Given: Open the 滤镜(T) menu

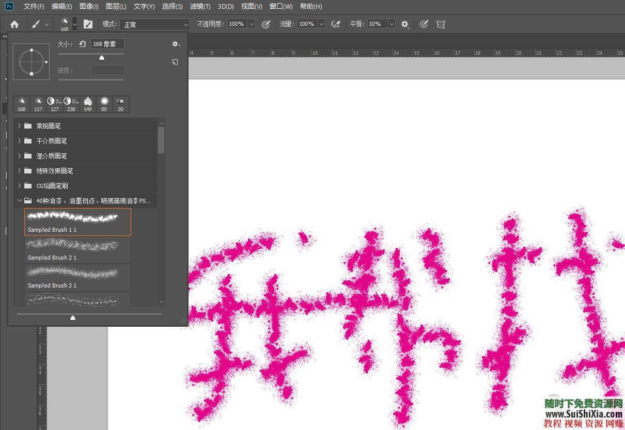Looking at the screenshot, I should pyautogui.click(x=200, y=7).
